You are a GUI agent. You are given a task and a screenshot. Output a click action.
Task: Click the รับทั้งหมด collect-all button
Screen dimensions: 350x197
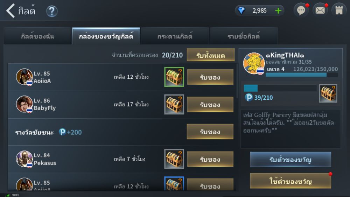click(x=210, y=55)
